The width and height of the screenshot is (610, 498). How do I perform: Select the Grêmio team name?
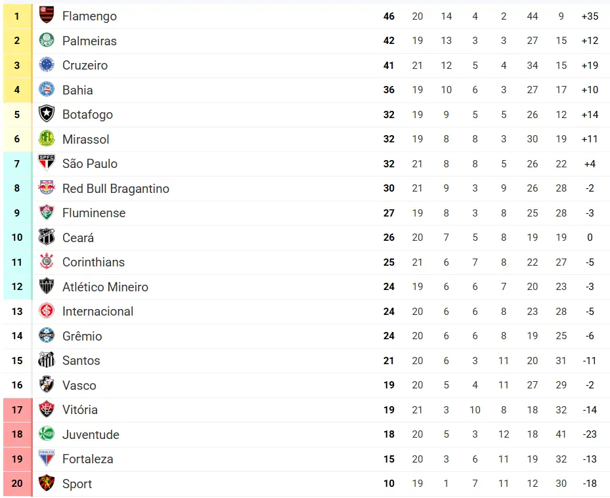[82, 336]
